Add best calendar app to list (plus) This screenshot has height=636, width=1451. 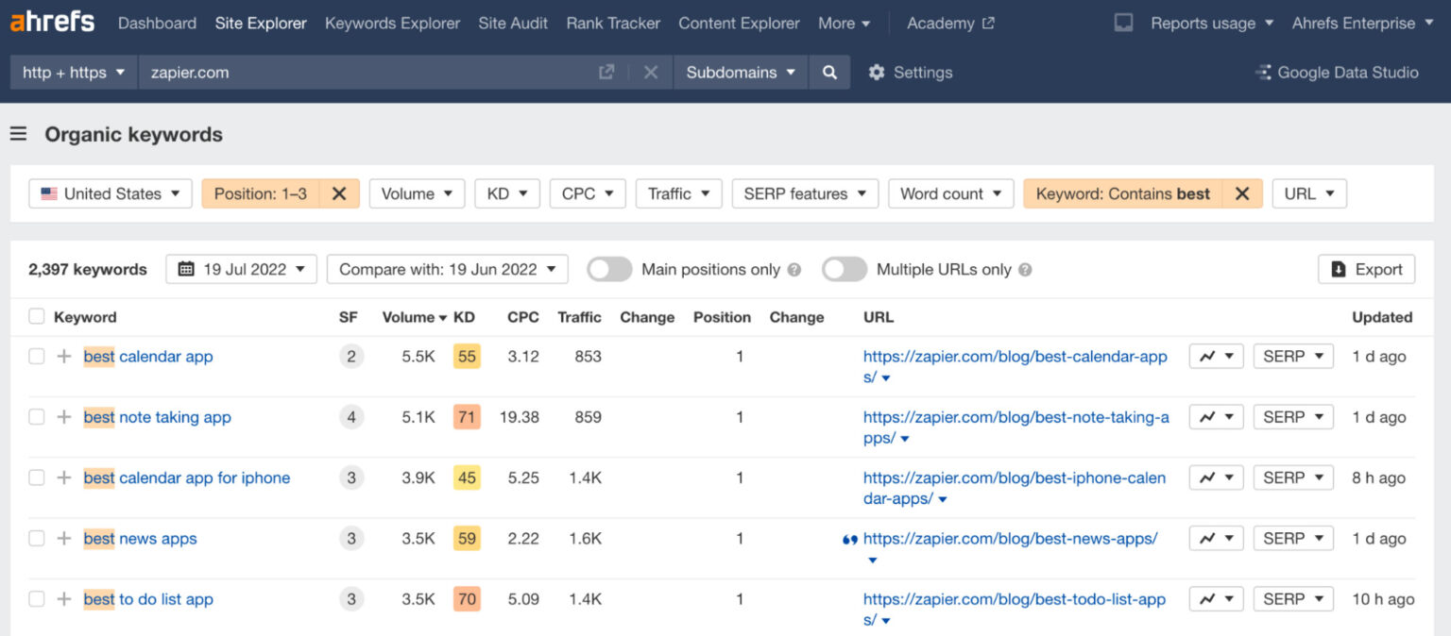point(64,357)
